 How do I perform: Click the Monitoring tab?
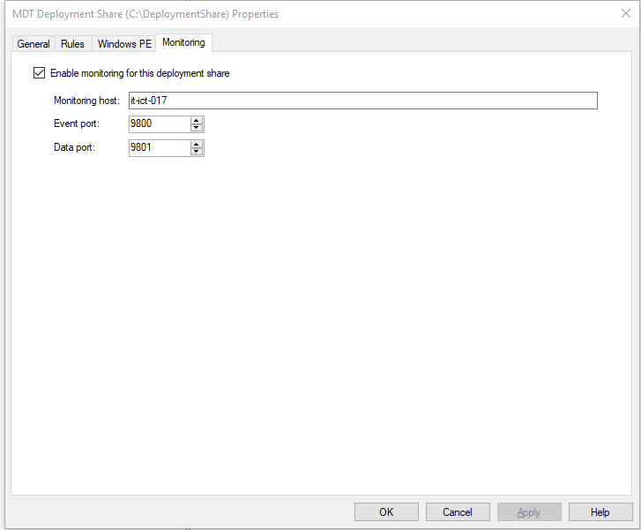(183, 42)
